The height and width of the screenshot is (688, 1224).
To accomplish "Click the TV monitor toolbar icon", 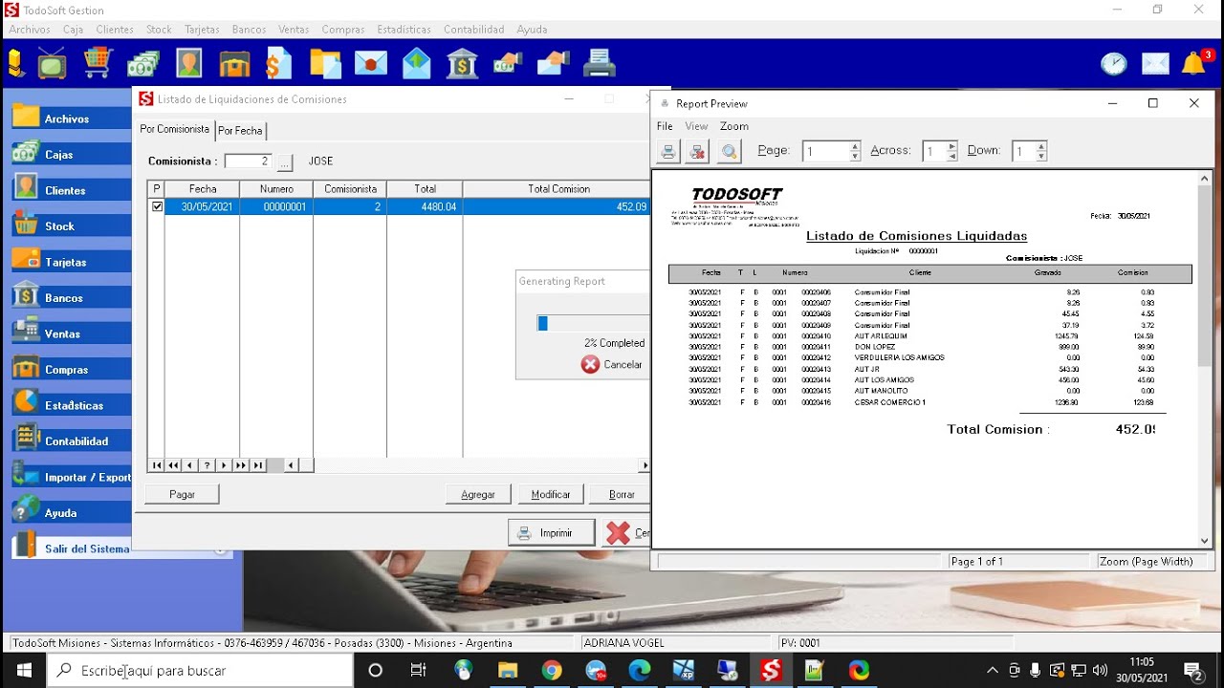I will coord(52,63).
